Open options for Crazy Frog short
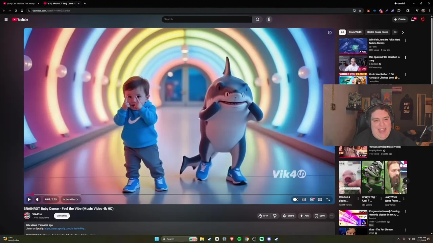Screen dimensions: 433x243 point(381,198)
